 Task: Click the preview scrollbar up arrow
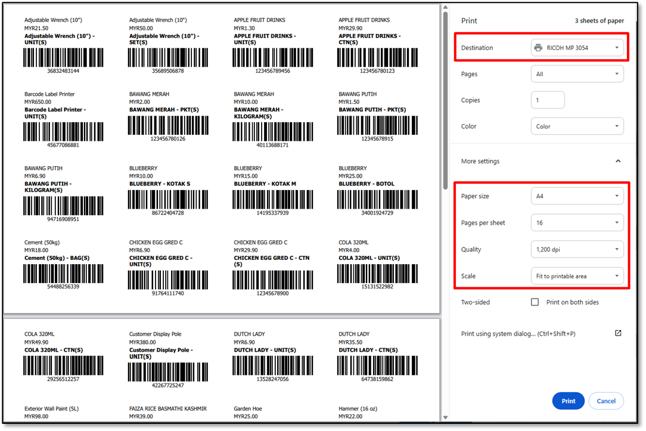[445, 7]
